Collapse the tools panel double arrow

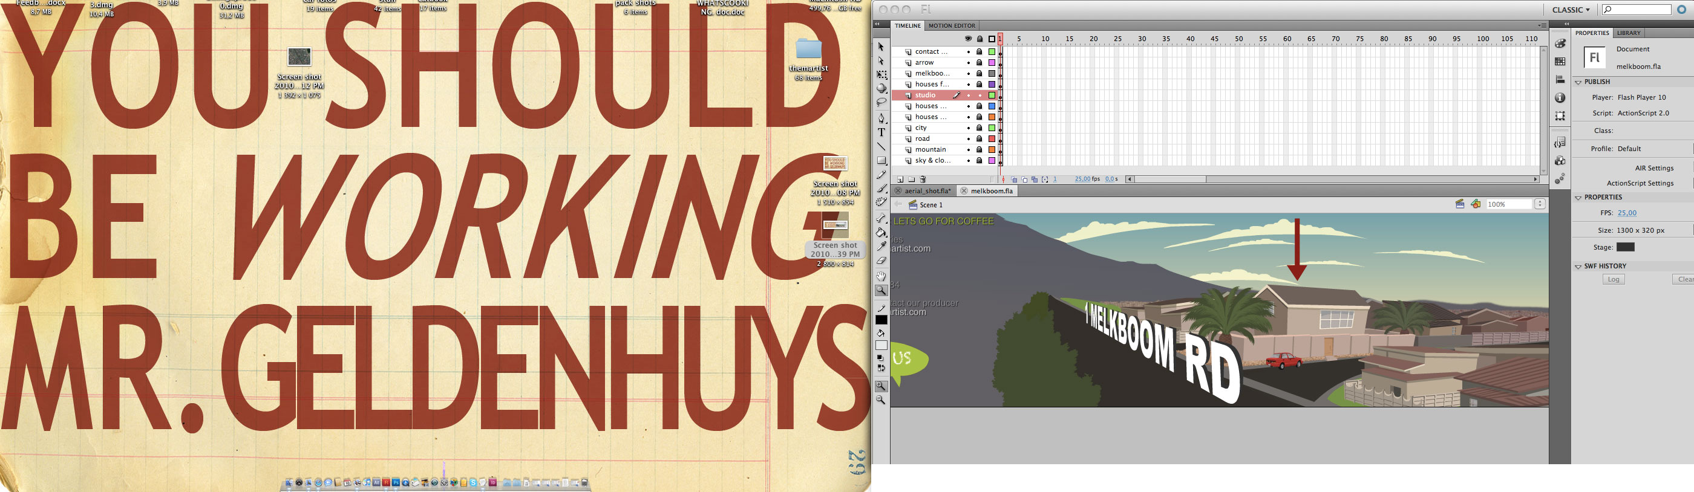point(878,24)
